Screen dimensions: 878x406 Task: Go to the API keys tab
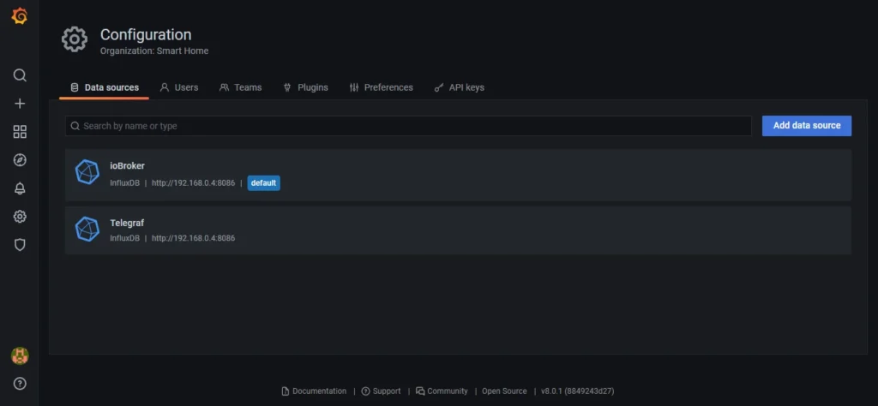459,87
